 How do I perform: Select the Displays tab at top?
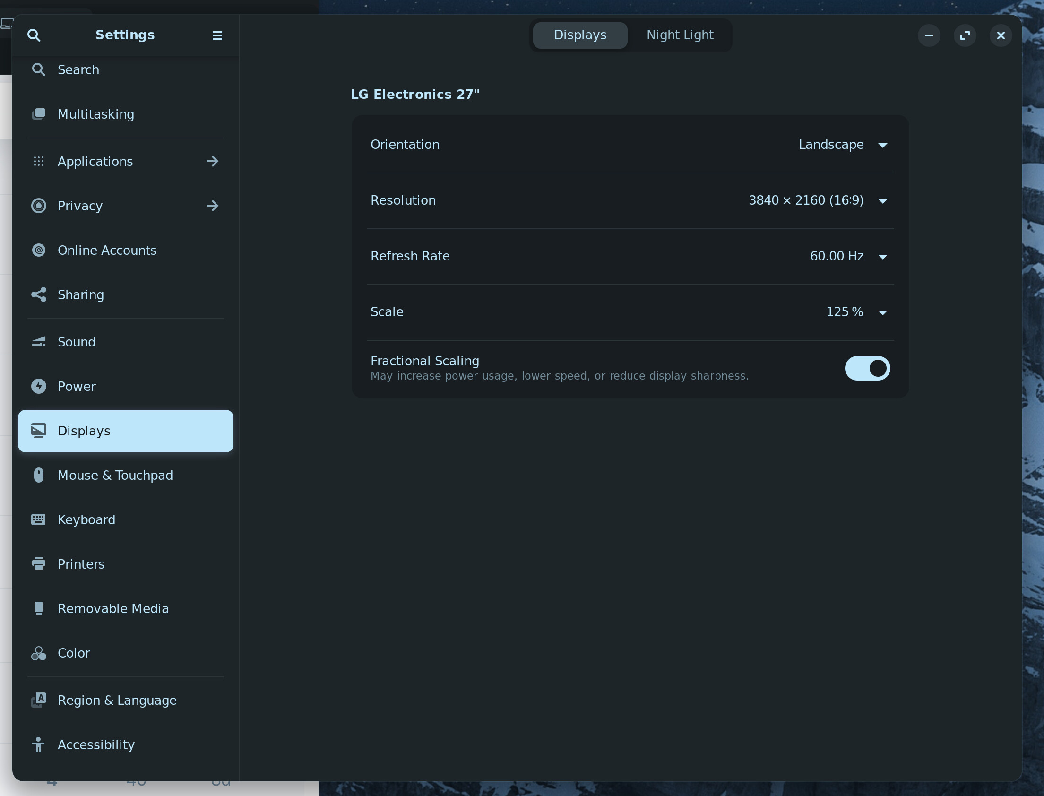[x=580, y=35]
